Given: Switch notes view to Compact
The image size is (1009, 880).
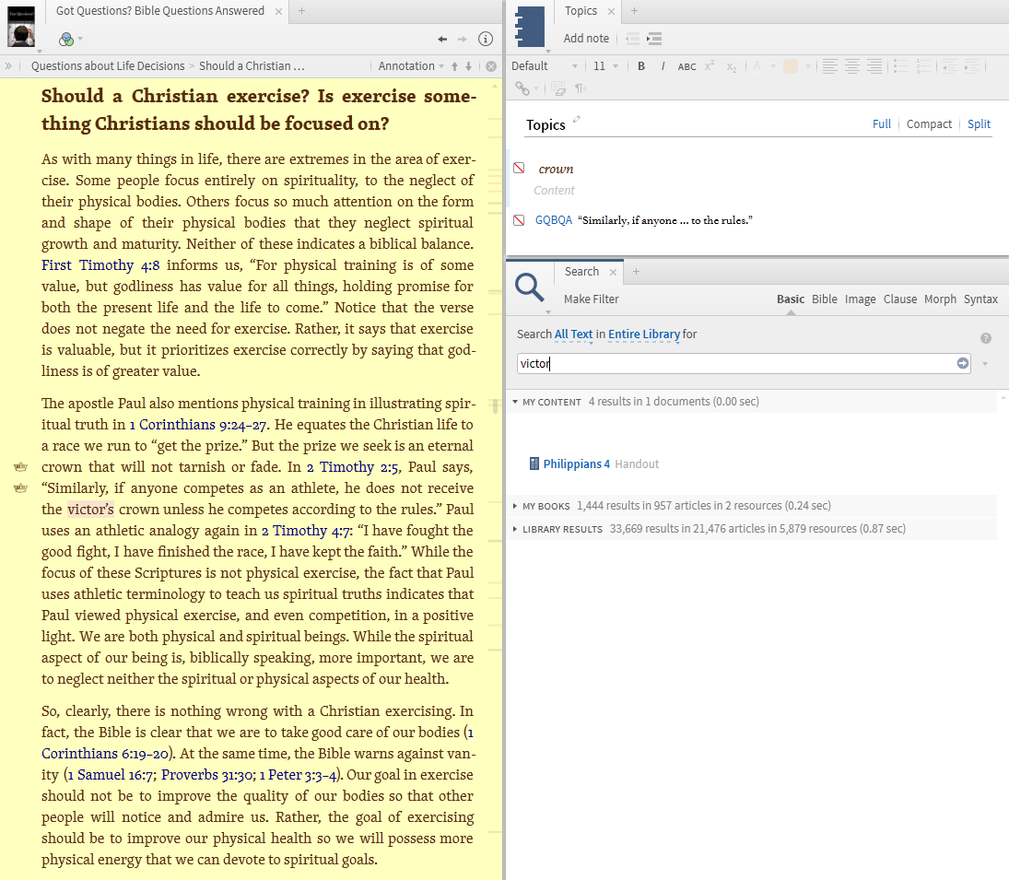Looking at the screenshot, I should point(929,124).
